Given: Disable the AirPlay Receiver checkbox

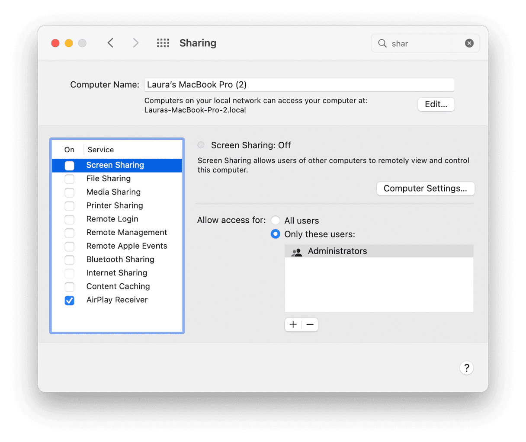Looking at the screenshot, I should click(70, 300).
